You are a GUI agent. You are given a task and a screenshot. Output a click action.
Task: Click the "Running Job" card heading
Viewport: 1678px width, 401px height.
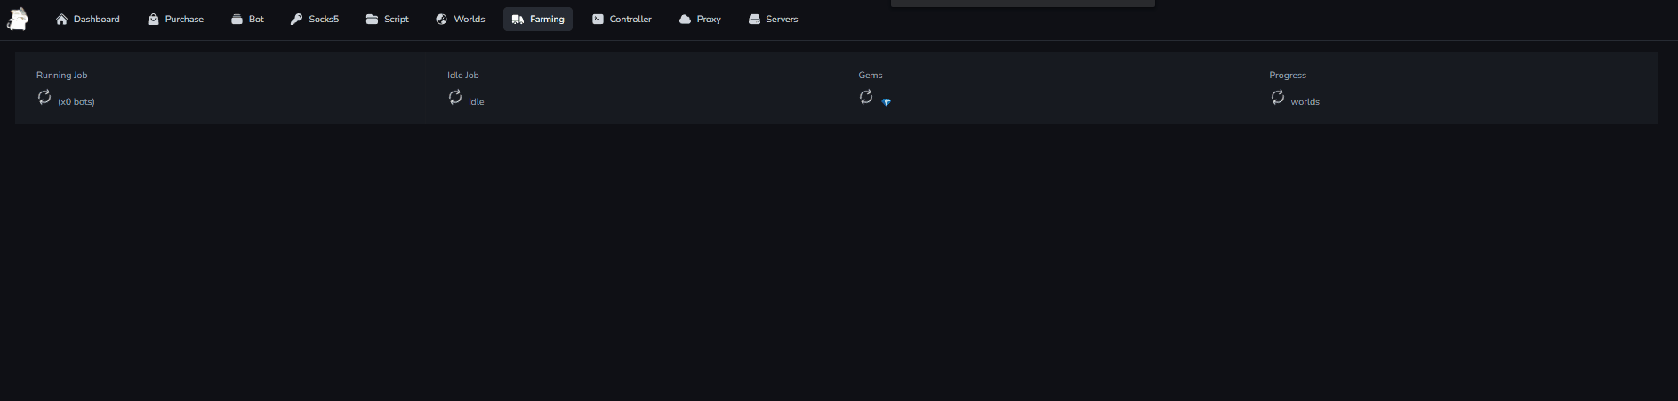[62, 76]
